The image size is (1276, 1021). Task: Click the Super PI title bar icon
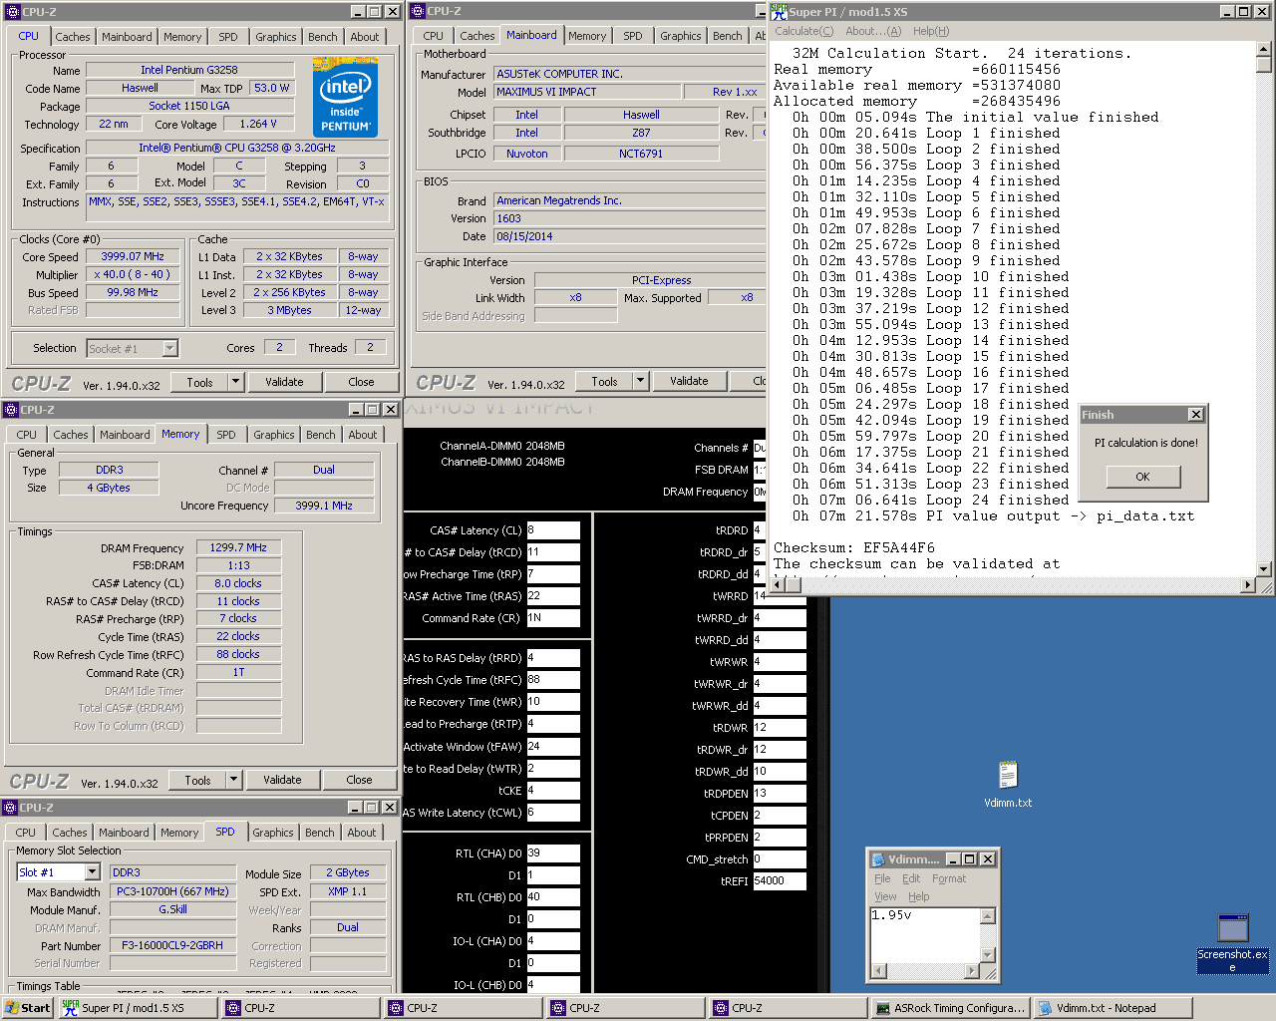(779, 11)
